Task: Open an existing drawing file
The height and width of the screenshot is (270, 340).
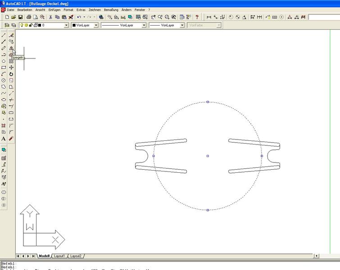Action: [14, 17]
